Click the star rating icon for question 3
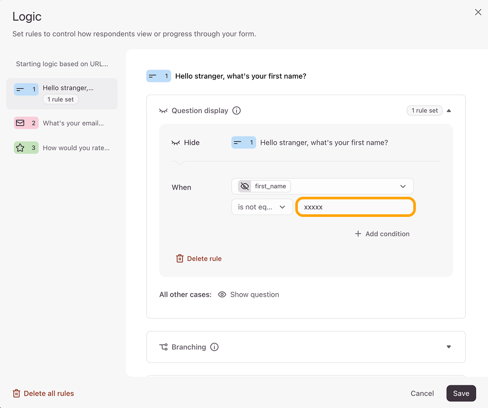Screen dimensions: 488x408 pyautogui.click(x=20, y=148)
